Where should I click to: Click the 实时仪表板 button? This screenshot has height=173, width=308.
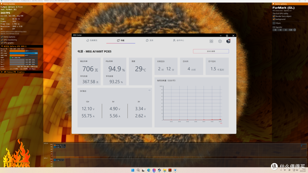[211, 51]
